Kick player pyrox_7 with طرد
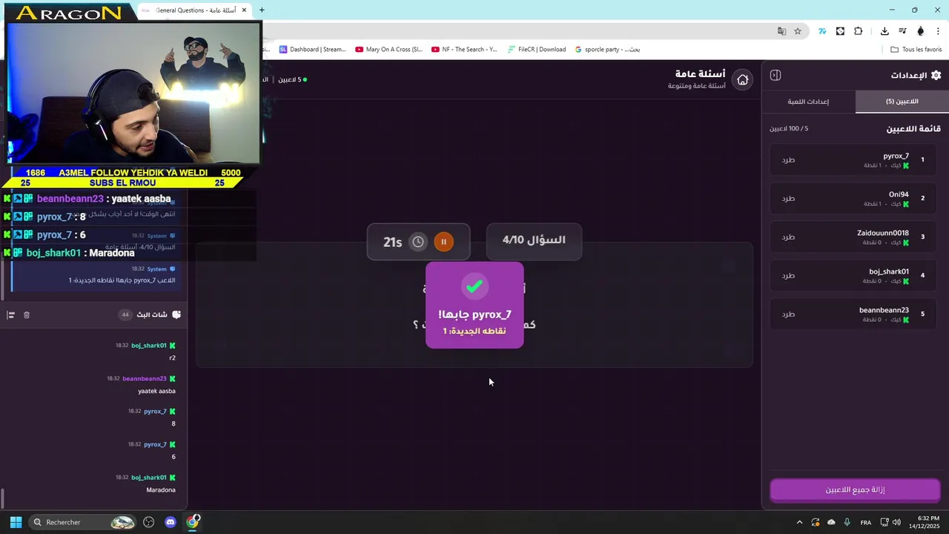This screenshot has height=534, width=949. pyautogui.click(x=788, y=159)
